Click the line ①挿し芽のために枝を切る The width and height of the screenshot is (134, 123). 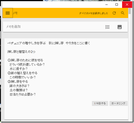point(25,60)
